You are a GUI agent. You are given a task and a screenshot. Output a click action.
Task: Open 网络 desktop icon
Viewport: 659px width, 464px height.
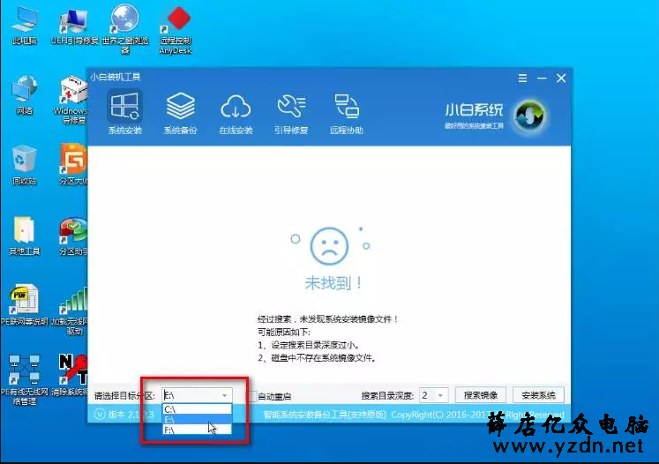[x=25, y=96]
